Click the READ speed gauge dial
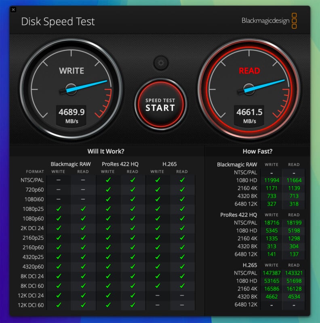This screenshot has height=323, width=320. [x=249, y=89]
